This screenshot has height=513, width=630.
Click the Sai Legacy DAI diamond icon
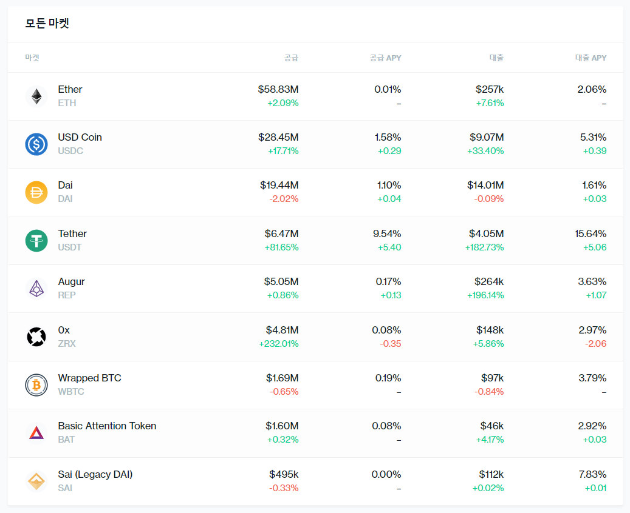pyautogui.click(x=36, y=481)
